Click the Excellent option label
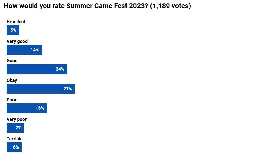Screen dimensions: 264x160 coord(16,21)
